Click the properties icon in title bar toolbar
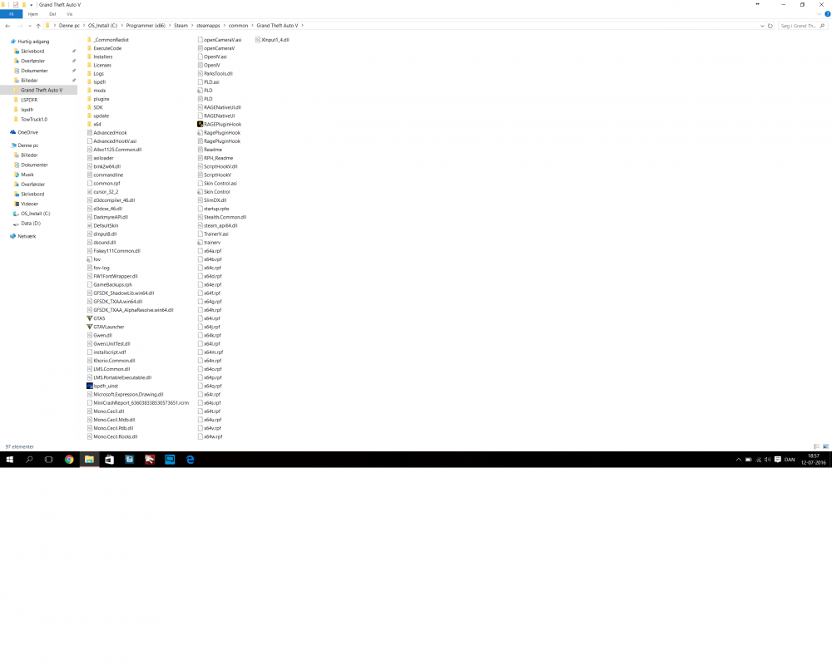Screen dimensions: 832x665 15,5
